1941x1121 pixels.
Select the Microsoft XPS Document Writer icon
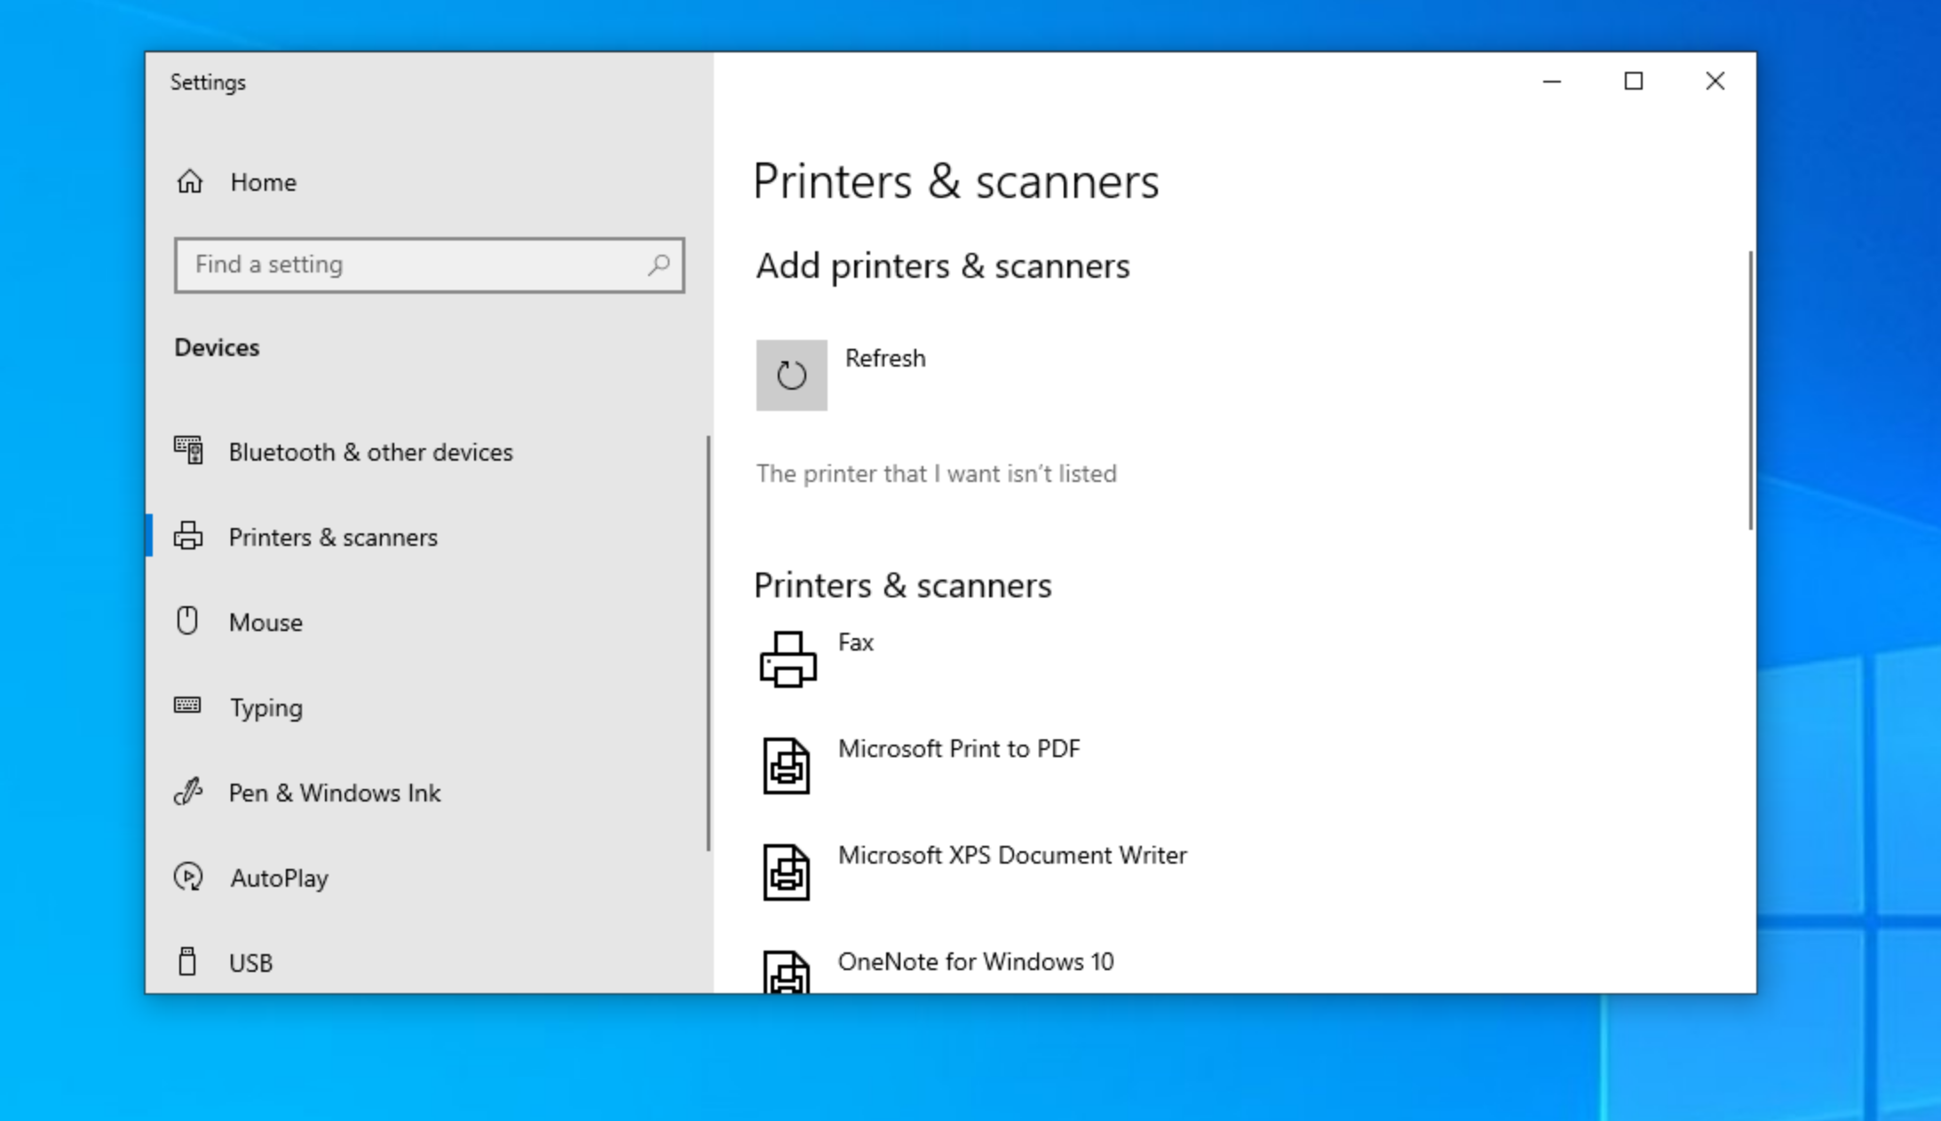787,872
